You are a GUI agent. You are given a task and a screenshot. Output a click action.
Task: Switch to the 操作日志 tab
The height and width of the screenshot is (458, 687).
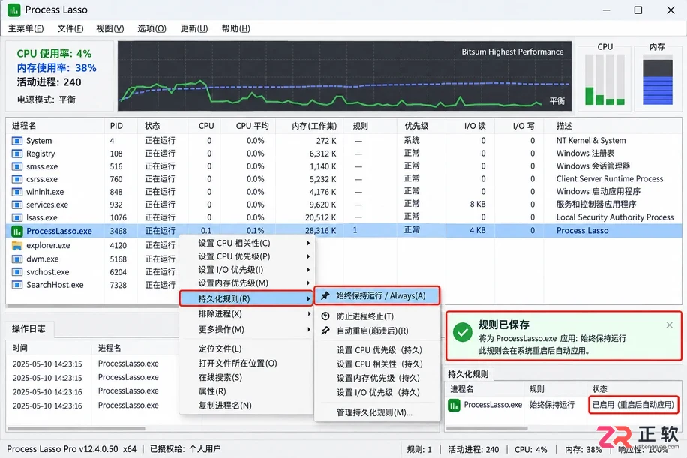tap(29, 329)
